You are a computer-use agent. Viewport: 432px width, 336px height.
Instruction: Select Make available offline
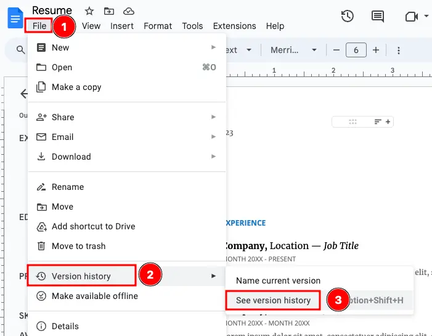click(x=127, y=296)
